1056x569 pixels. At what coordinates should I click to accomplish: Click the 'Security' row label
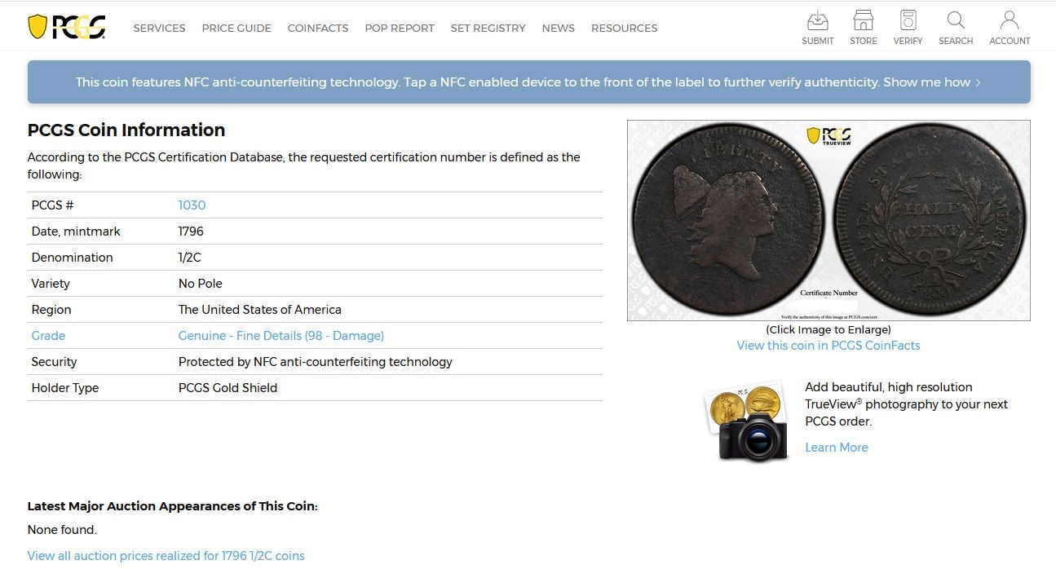[54, 362]
